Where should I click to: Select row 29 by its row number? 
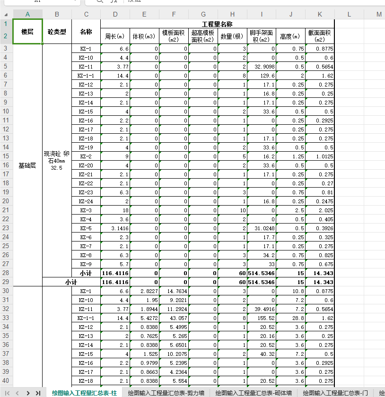coord(6,282)
